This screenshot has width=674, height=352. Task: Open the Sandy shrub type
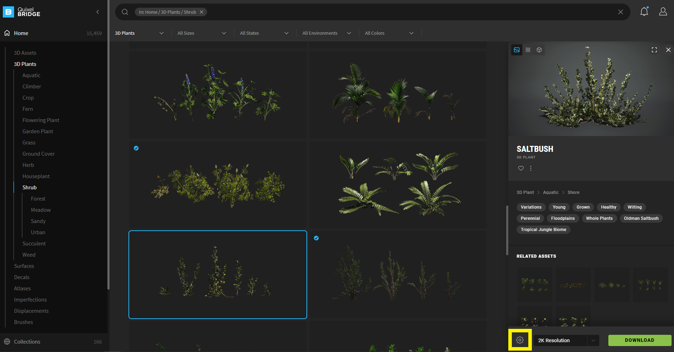[38, 221]
